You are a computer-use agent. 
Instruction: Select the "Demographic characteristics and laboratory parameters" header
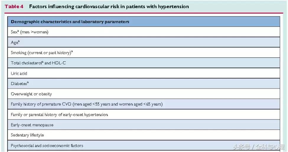70,22
